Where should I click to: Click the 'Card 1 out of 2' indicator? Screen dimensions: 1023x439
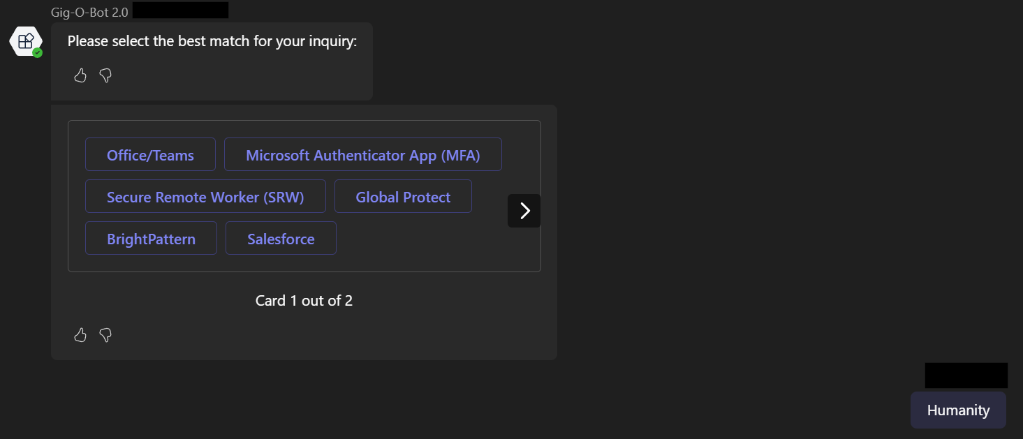click(x=304, y=301)
